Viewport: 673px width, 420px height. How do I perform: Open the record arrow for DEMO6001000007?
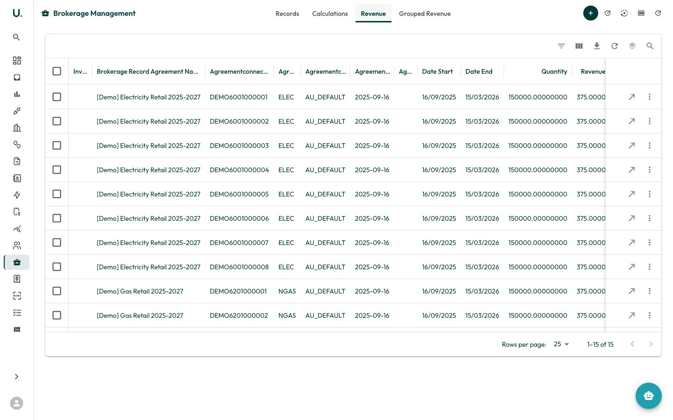[632, 243]
